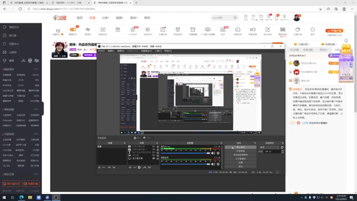This screenshot has width=357, height=201.
Task: Open desktop audio channel gear settings
Action: [218, 164]
